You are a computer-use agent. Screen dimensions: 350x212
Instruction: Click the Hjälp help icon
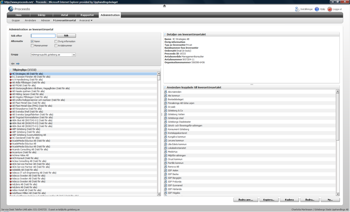coord(317,9)
